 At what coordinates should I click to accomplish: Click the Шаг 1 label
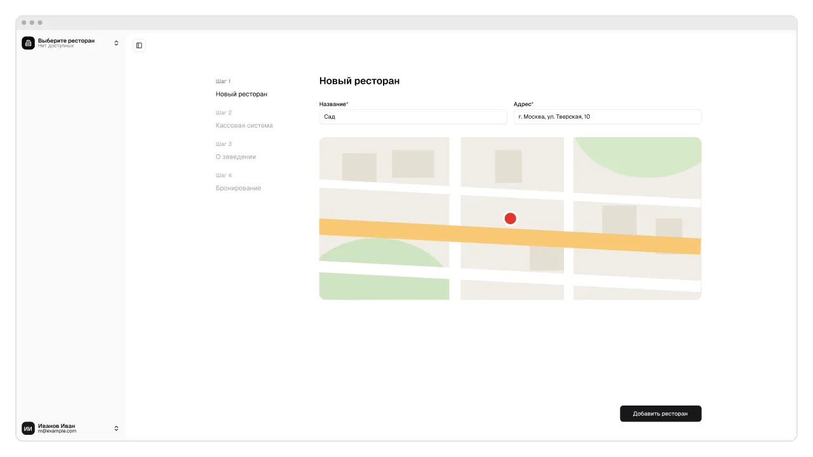pos(223,81)
